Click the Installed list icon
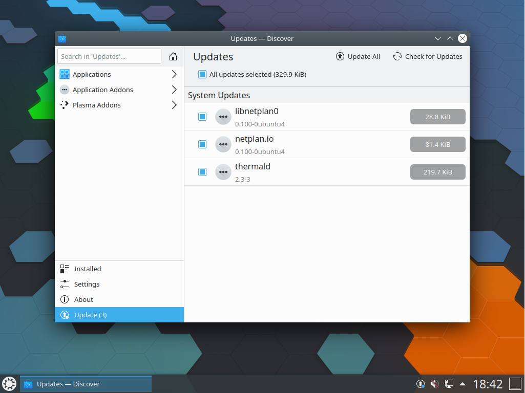The width and height of the screenshot is (525, 393). click(x=65, y=269)
